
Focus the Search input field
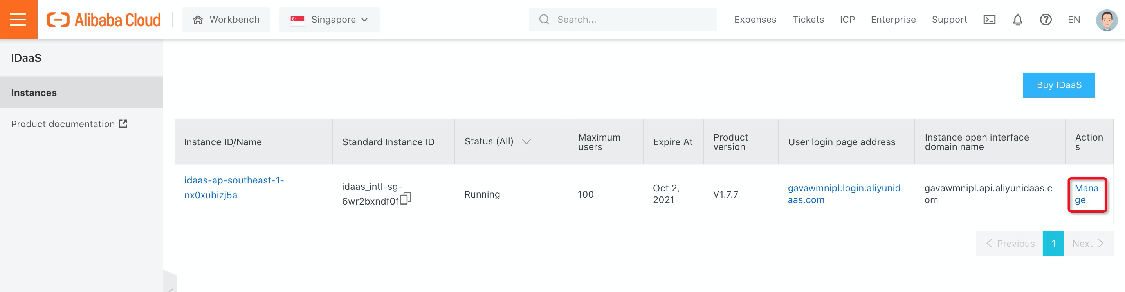tap(629, 20)
